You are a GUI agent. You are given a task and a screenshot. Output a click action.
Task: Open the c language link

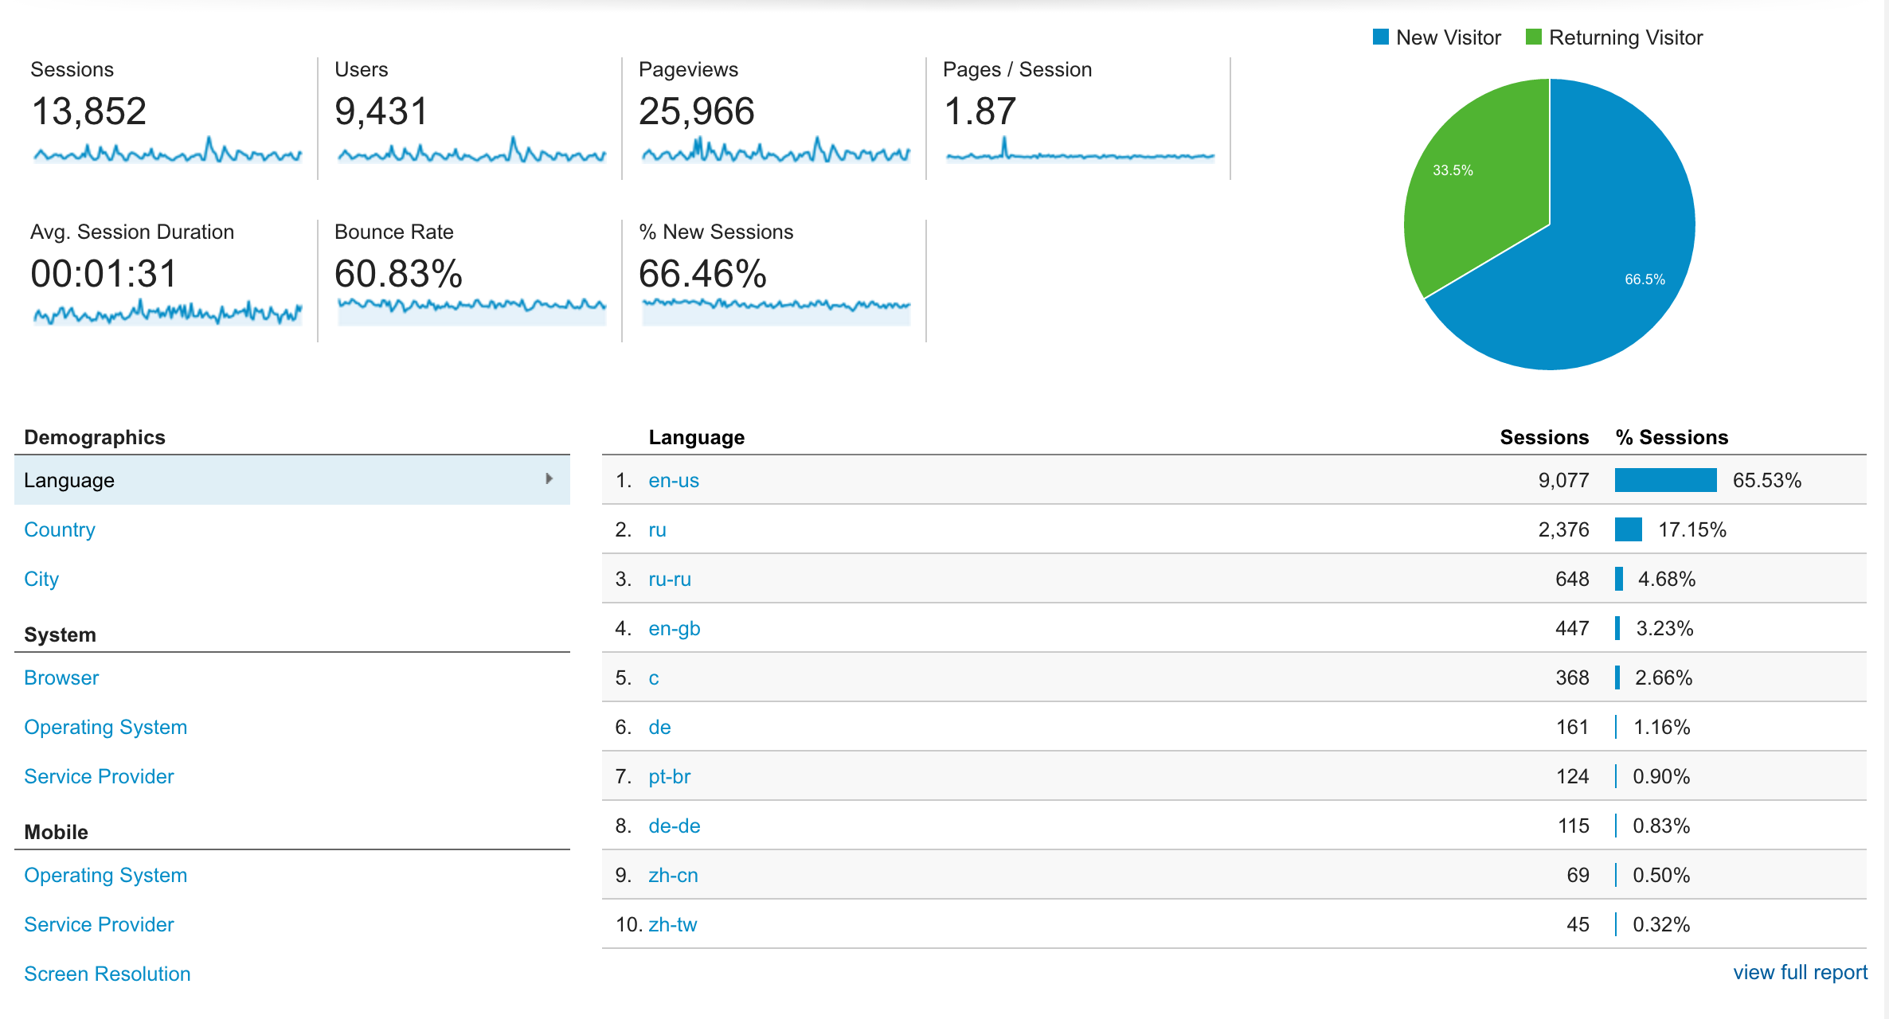[x=654, y=677]
